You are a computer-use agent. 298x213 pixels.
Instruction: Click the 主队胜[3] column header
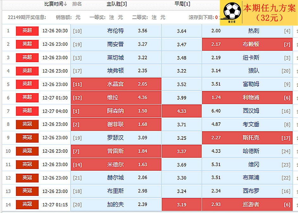[x=117, y=4]
